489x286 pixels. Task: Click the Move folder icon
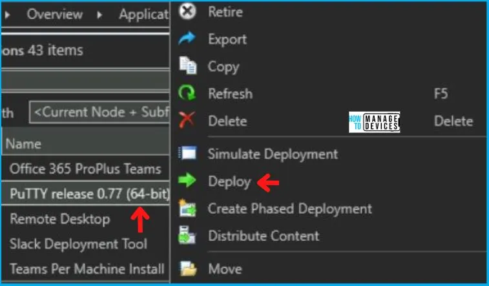pyautogui.click(x=189, y=269)
